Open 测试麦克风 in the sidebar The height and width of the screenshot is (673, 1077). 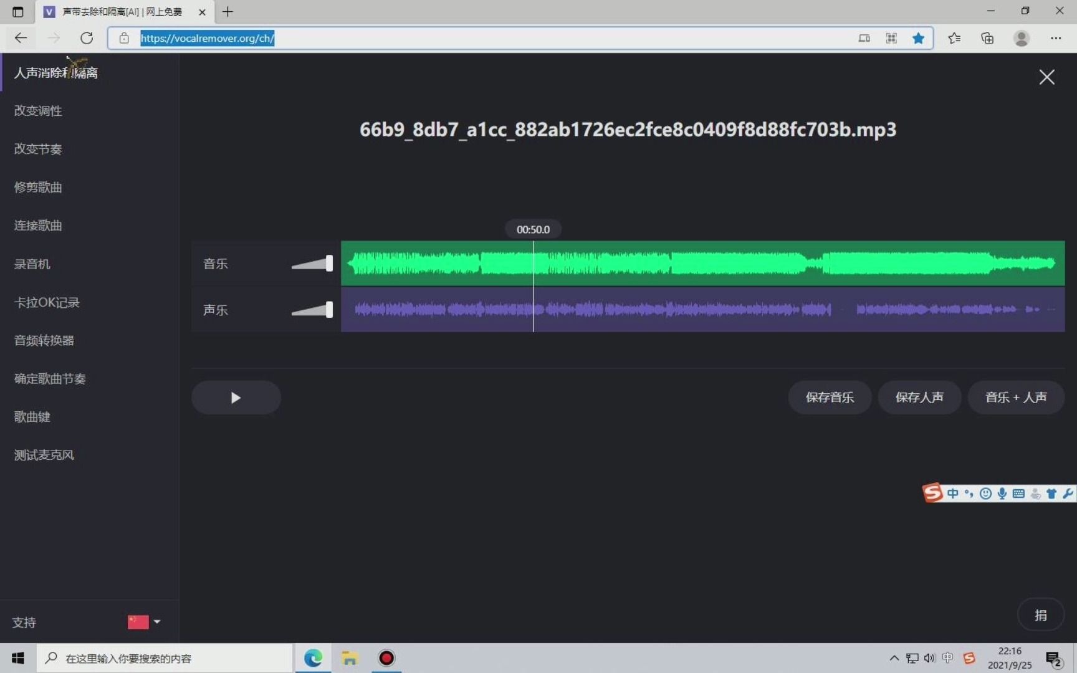coord(44,455)
